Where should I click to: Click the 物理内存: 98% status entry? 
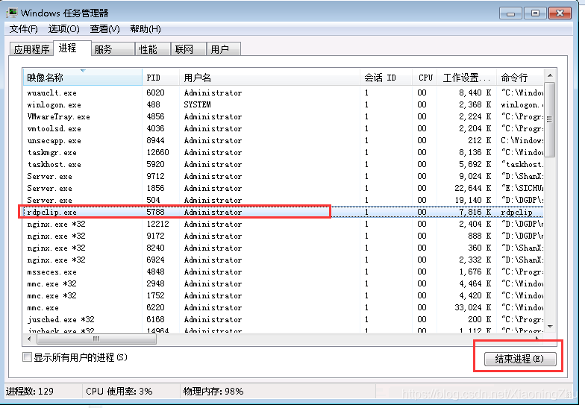pos(213,391)
